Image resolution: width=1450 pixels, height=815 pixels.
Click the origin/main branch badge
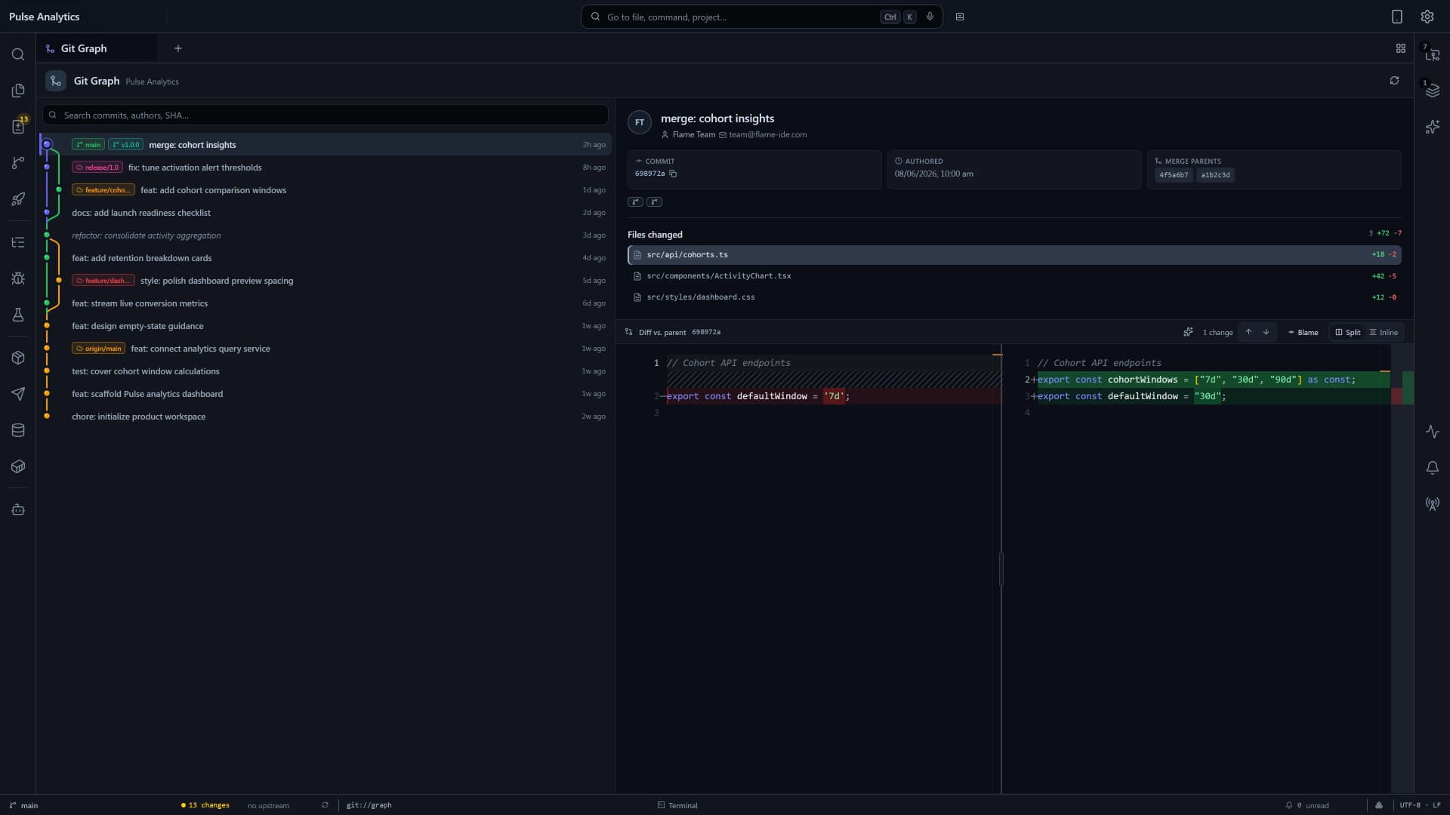98,349
